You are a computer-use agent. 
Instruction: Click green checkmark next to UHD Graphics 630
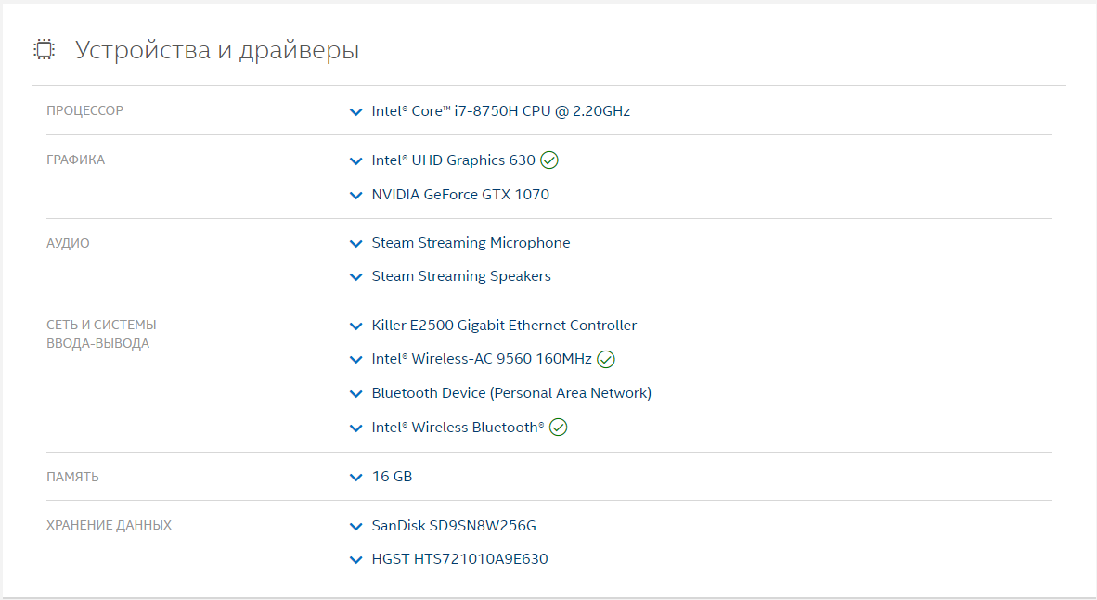549,160
